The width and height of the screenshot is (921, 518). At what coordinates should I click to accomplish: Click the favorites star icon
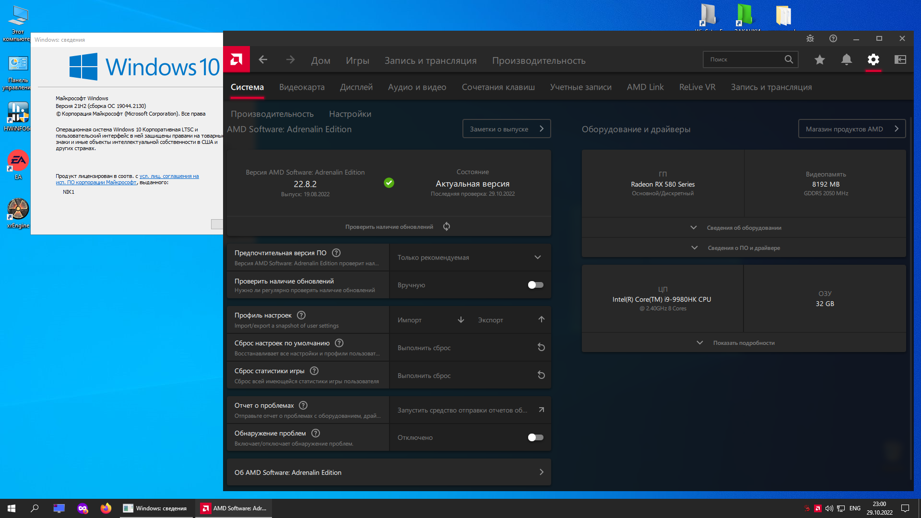click(820, 59)
